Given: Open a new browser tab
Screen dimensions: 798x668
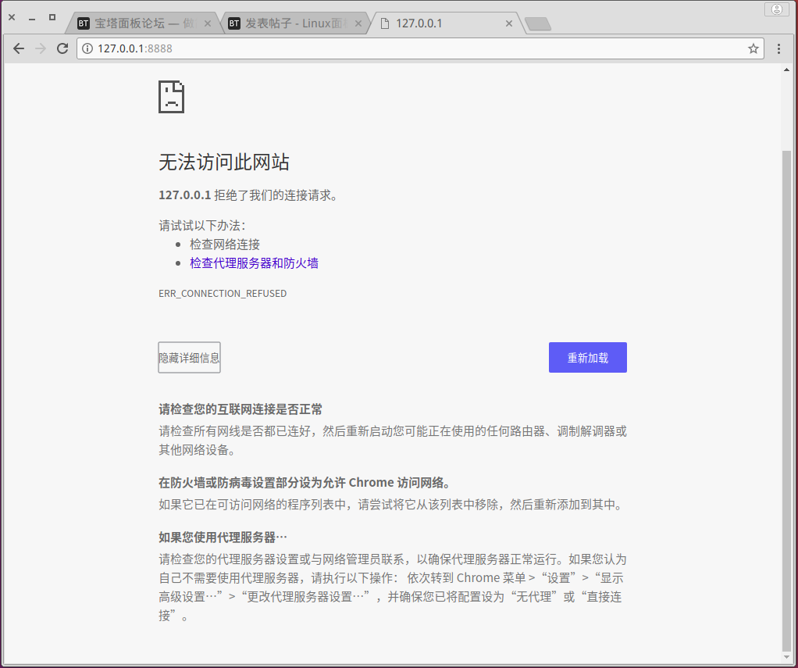Looking at the screenshot, I should click(x=537, y=23).
